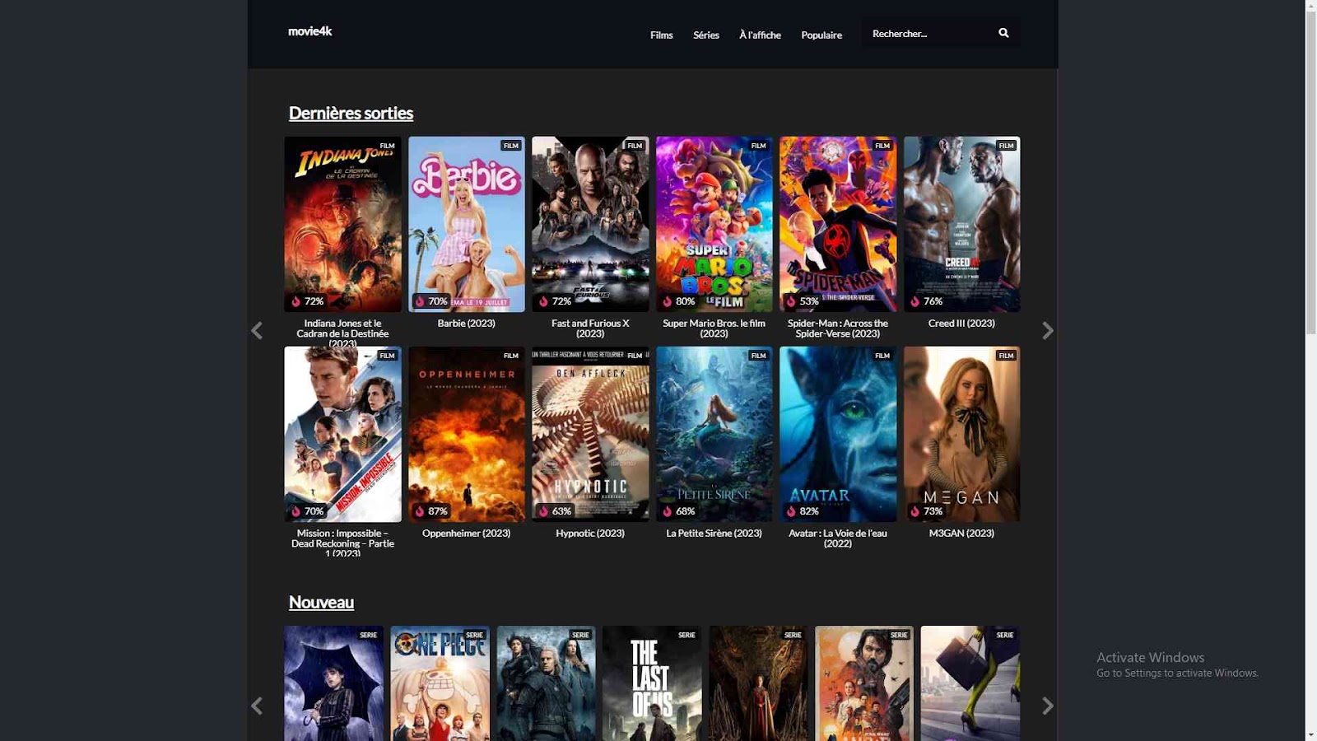This screenshot has height=741, width=1317.
Task: Select the Hypnotic movie poster
Action: pyautogui.click(x=590, y=434)
